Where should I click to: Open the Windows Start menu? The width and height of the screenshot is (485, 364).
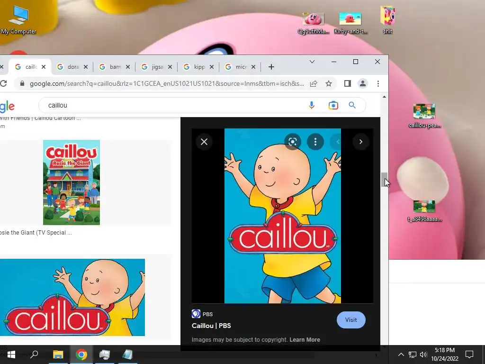11,355
